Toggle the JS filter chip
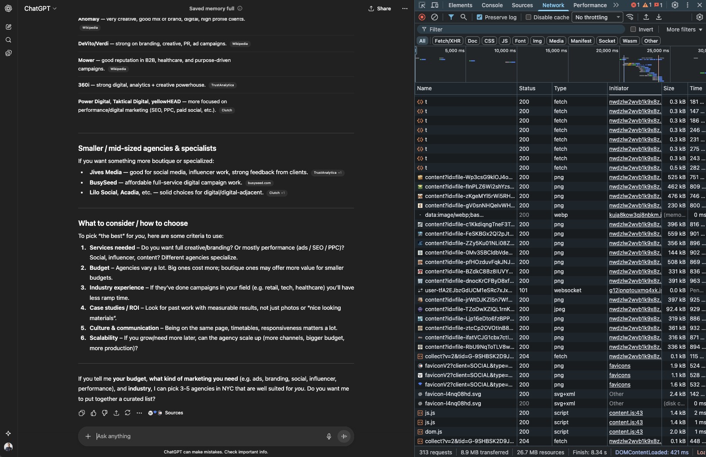Image resolution: width=706 pixels, height=457 pixels. tap(505, 41)
